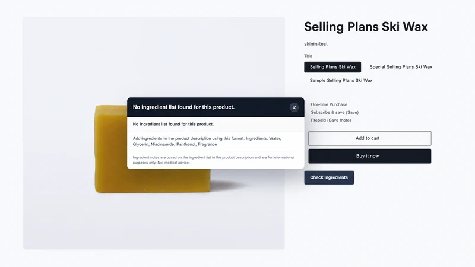Click the popup's dark header title text
The height and width of the screenshot is (267, 475).
pos(183,107)
